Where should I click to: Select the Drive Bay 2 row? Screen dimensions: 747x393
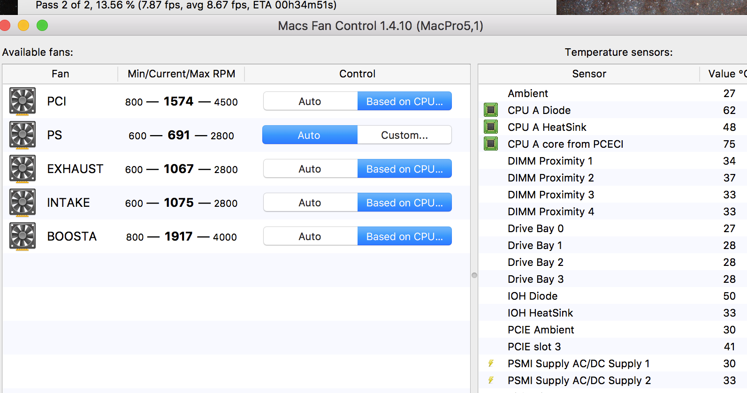pyautogui.click(x=613, y=262)
